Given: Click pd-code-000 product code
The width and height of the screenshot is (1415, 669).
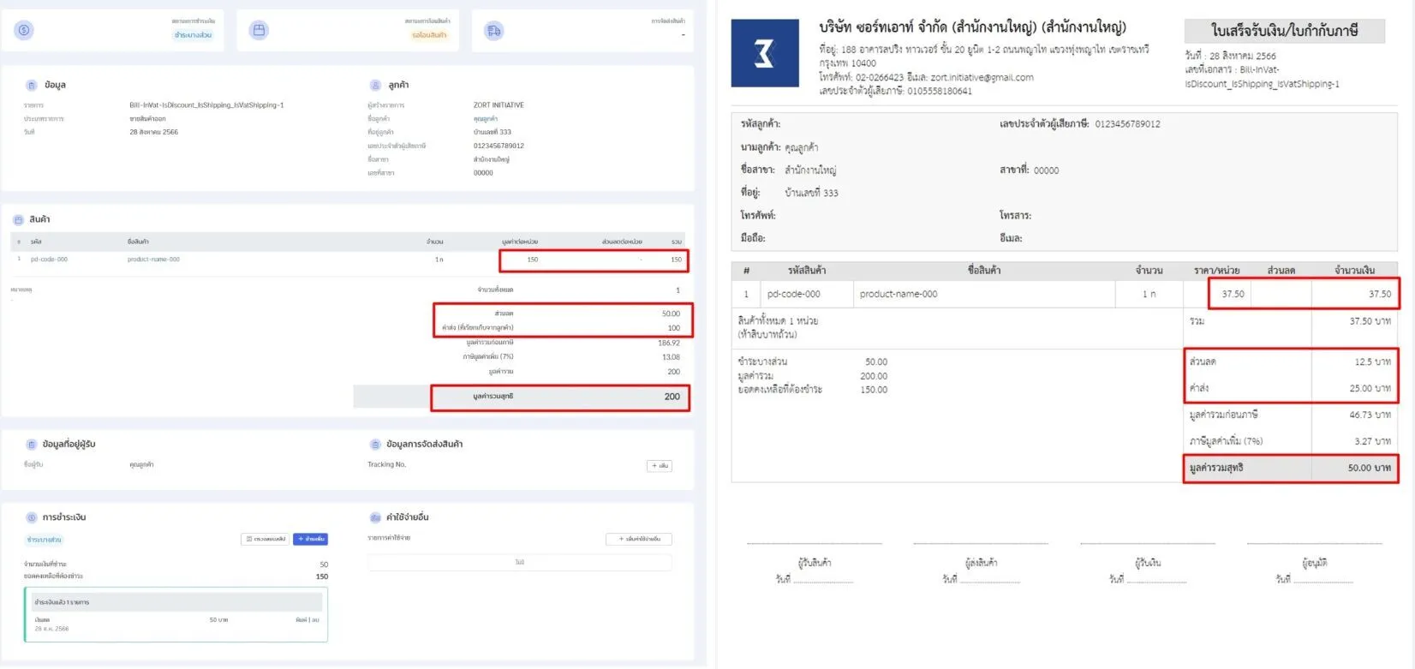Looking at the screenshot, I should (49, 260).
